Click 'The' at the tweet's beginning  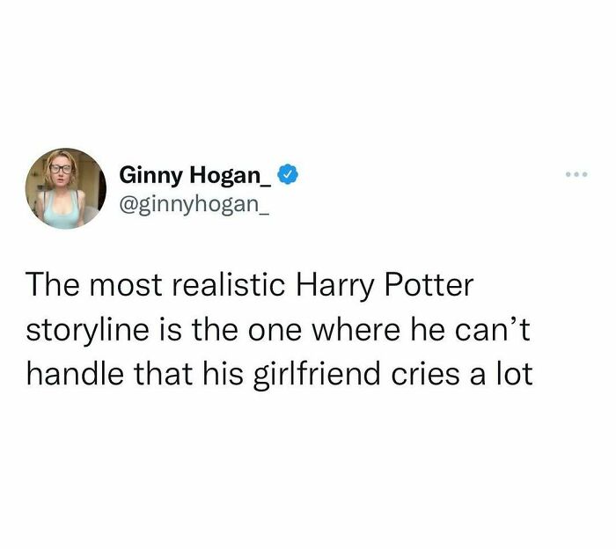(x=52, y=285)
